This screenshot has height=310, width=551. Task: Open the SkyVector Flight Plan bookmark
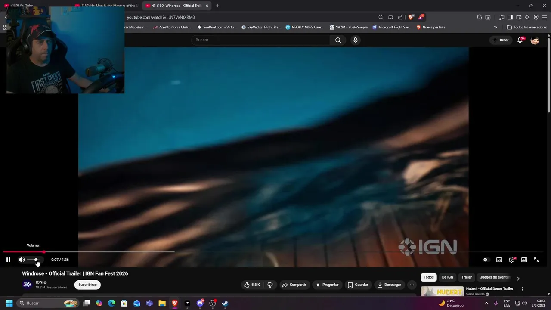(261, 27)
